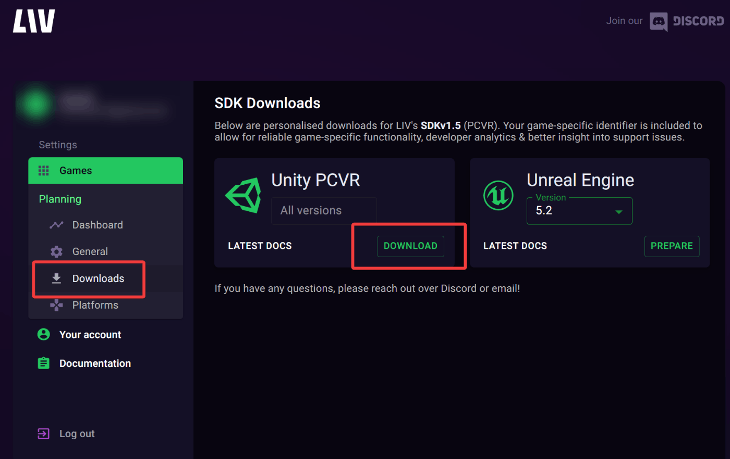Click the LIV logo
The width and height of the screenshot is (730, 459).
tap(34, 21)
